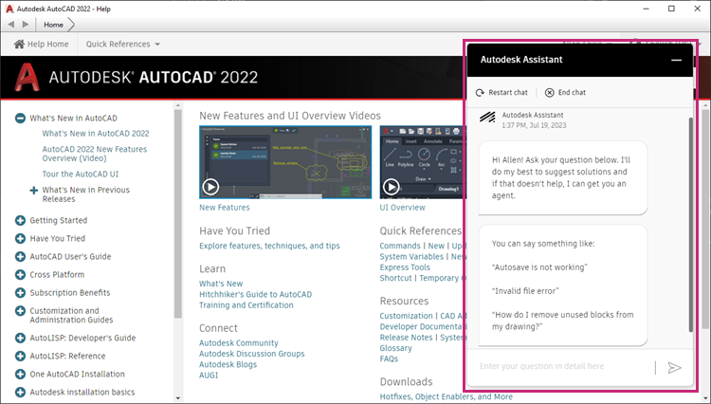Click End chat in the assistant

pyautogui.click(x=565, y=93)
